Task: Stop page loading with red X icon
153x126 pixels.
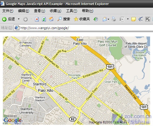Action: 37,19
